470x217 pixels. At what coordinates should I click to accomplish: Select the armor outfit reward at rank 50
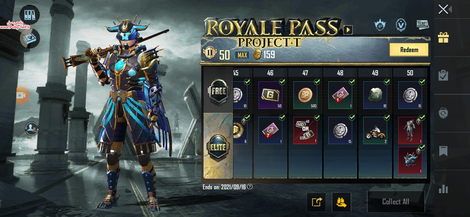pos(410,131)
